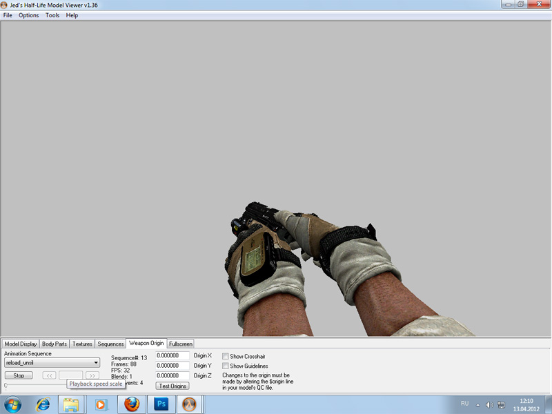Open the Tools menu
Image resolution: width=552 pixels, height=414 pixels.
52,15
